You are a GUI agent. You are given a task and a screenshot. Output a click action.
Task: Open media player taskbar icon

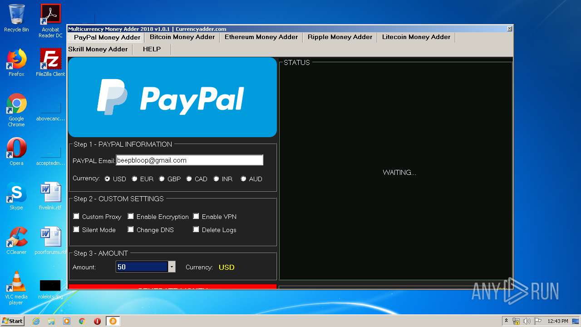(x=67, y=321)
